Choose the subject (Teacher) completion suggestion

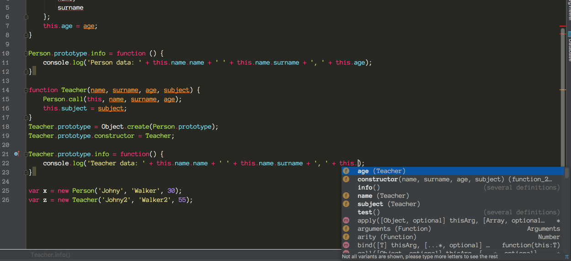click(x=453, y=204)
